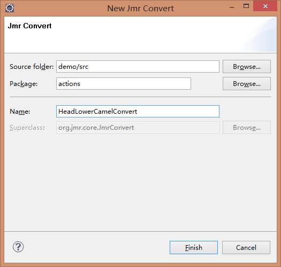Close the New Jmr Convert dialog
281x267 pixels.
[265, 6]
